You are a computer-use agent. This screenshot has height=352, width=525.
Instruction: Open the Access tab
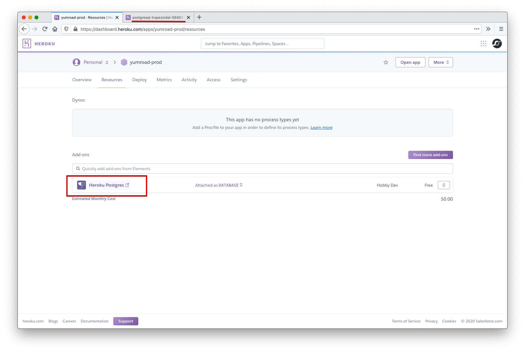[213, 80]
